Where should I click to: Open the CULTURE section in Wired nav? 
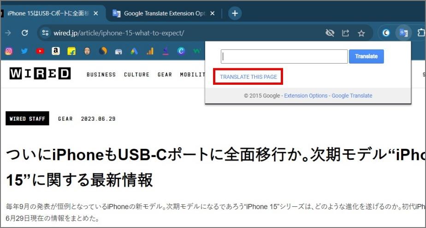click(136, 74)
